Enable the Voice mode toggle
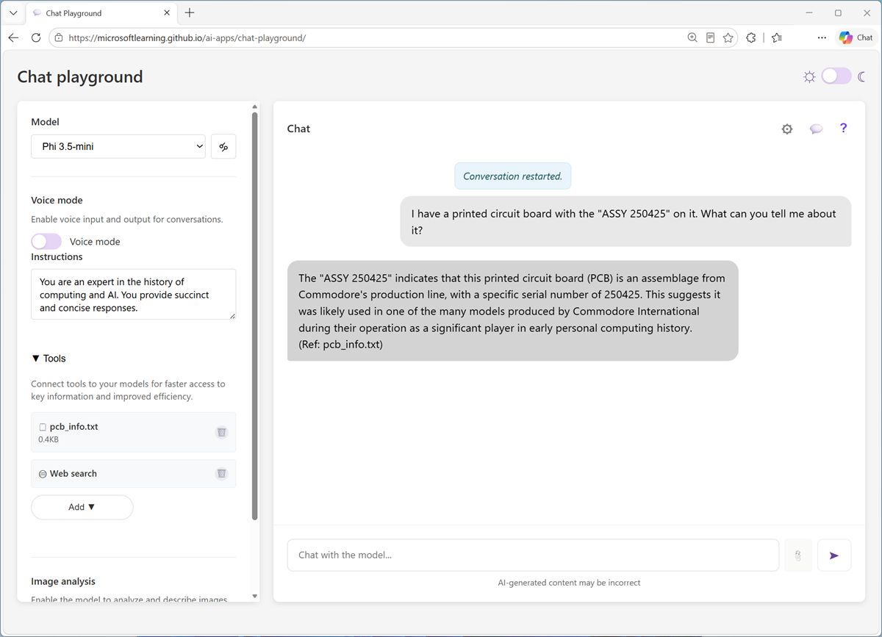 coord(46,241)
